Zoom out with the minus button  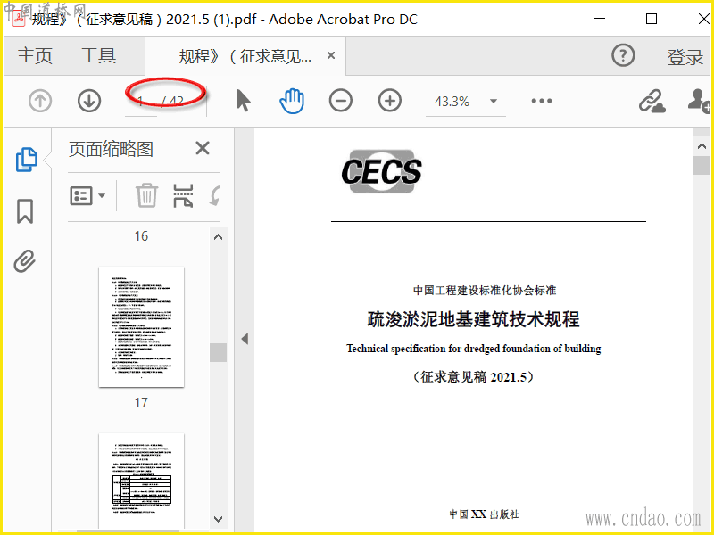click(x=341, y=101)
